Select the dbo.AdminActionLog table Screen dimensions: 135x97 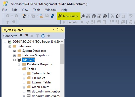tap(46, 91)
